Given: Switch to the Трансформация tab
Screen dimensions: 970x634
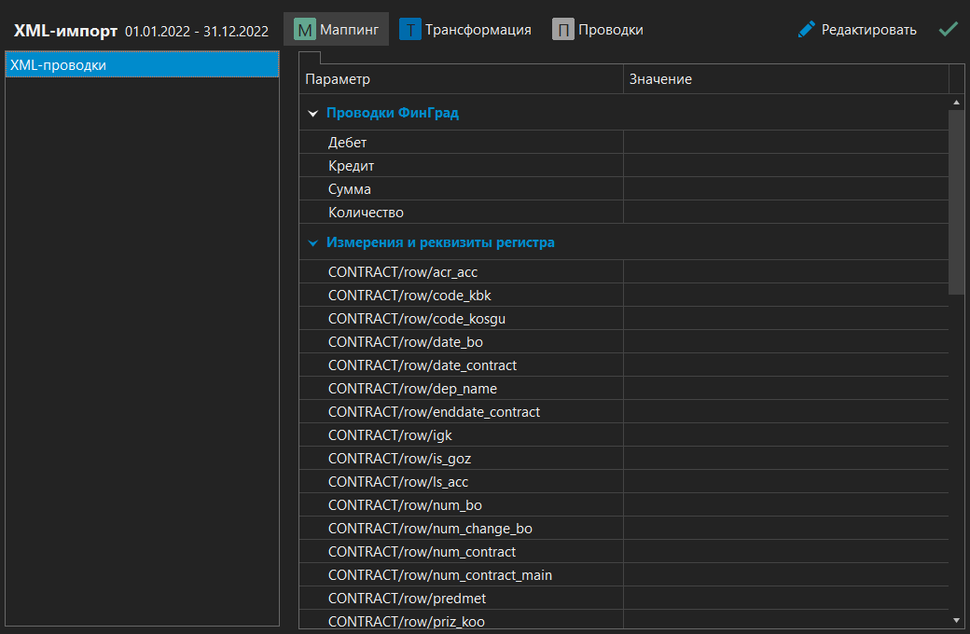Looking at the screenshot, I should (x=478, y=30).
